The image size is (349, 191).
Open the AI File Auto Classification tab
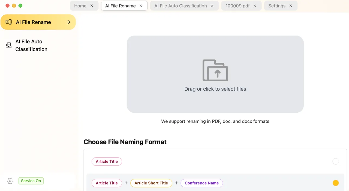coord(180,6)
